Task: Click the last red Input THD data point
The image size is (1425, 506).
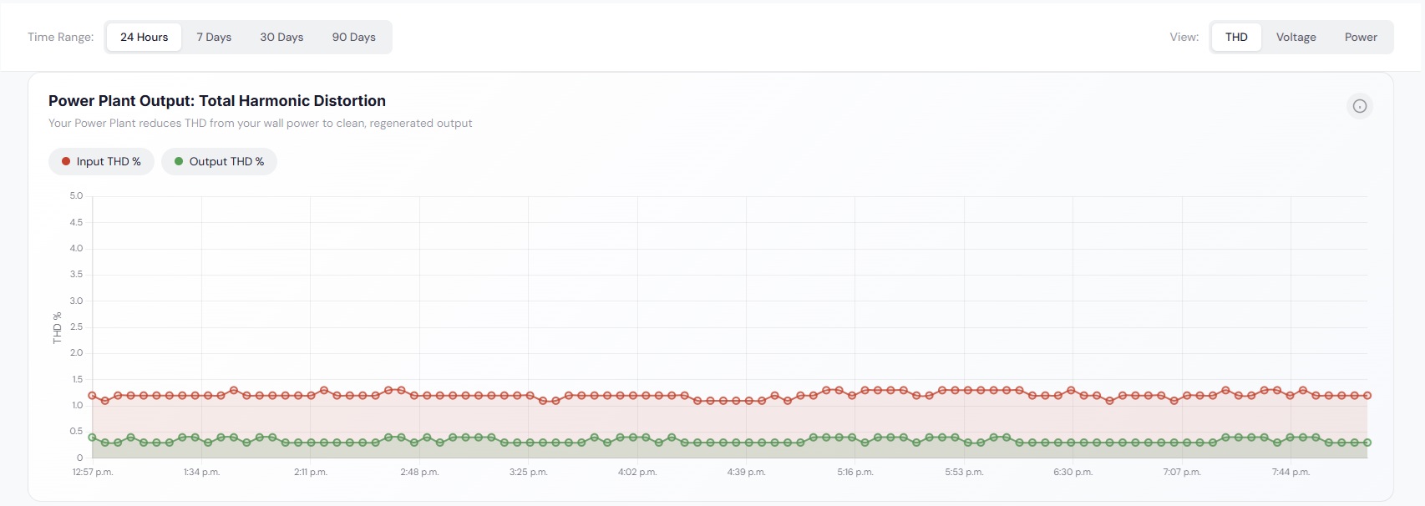Action: point(1367,396)
